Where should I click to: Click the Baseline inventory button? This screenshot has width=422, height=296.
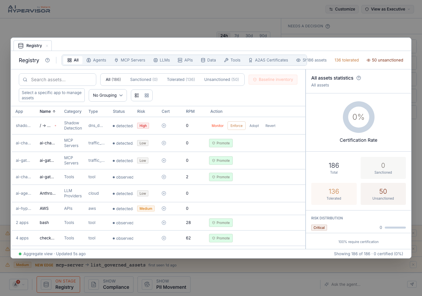(x=273, y=80)
